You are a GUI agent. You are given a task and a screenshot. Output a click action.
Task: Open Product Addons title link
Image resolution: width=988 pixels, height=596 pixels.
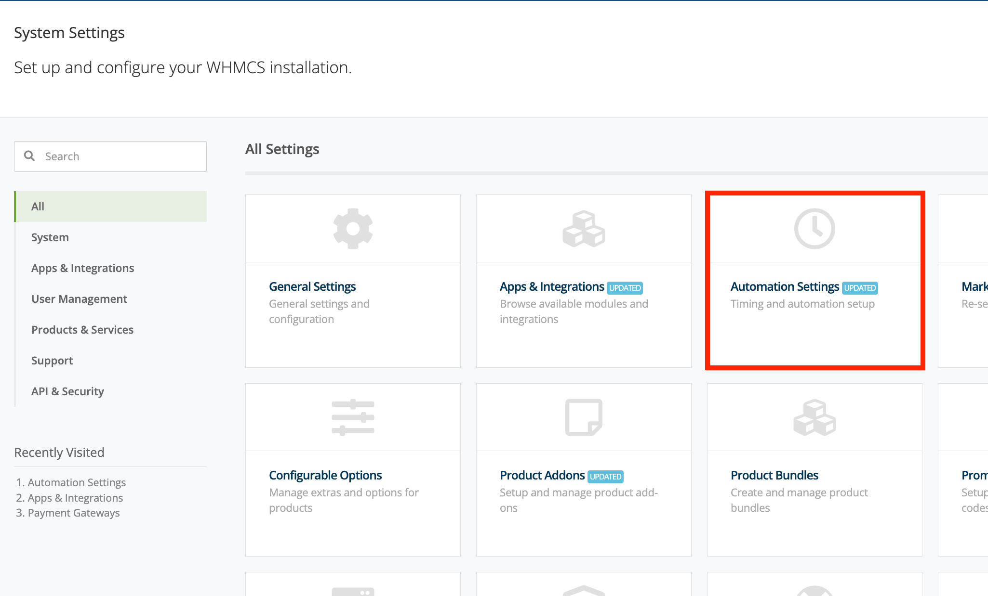tap(542, 475)
